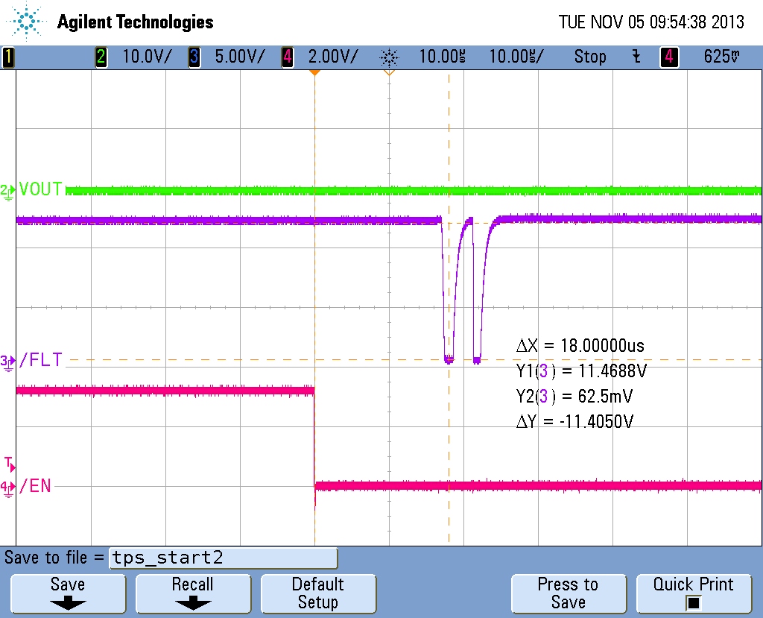
Task: Click the 625 mV trigger level value
Action: pyautogui.click(x=721, y=57)
